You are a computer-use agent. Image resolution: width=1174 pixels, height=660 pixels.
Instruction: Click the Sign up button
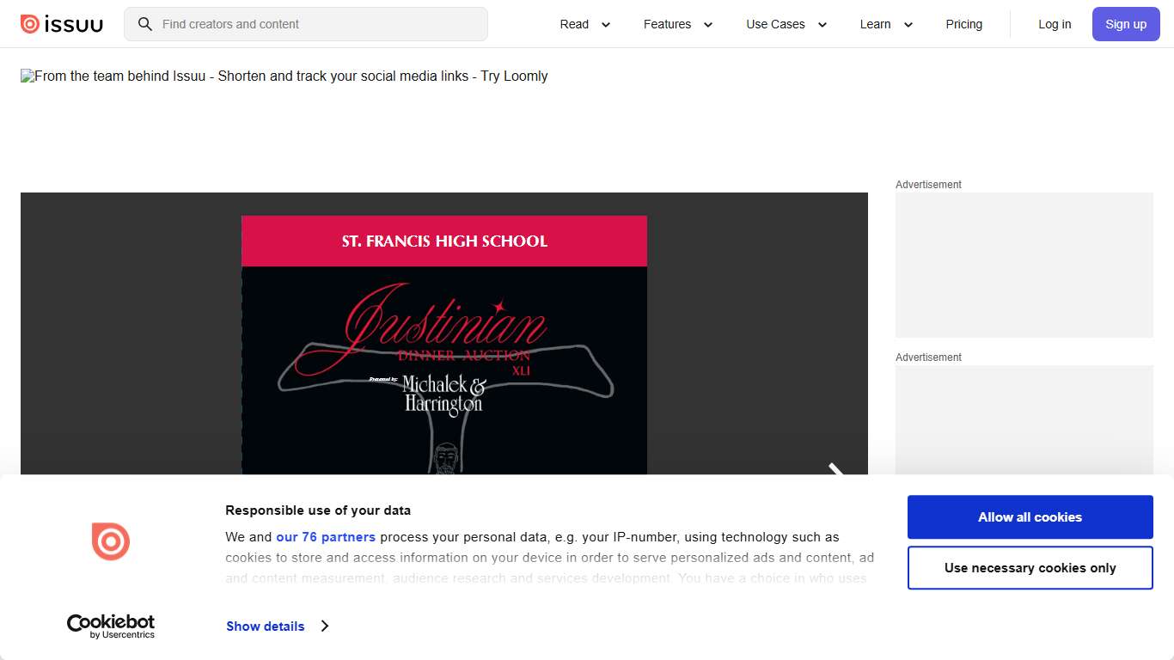1126,24
